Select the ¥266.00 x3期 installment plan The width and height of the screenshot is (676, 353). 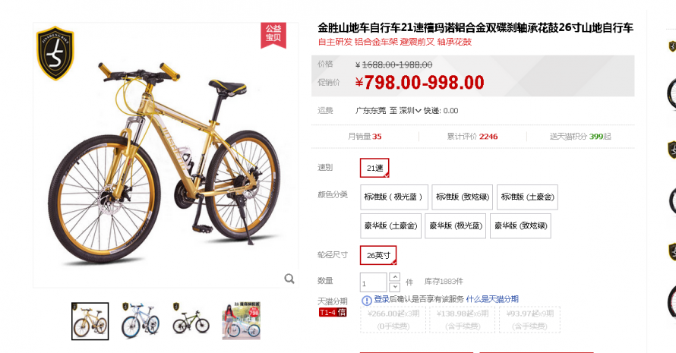393,320
